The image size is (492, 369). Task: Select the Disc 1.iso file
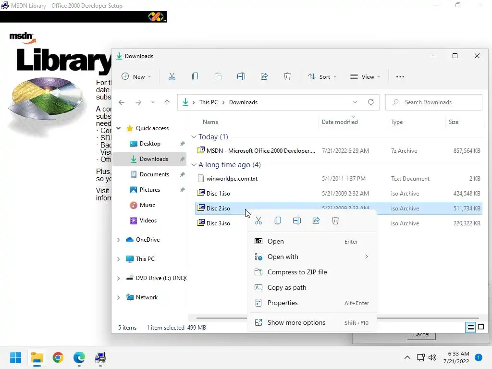click(339, 194)
